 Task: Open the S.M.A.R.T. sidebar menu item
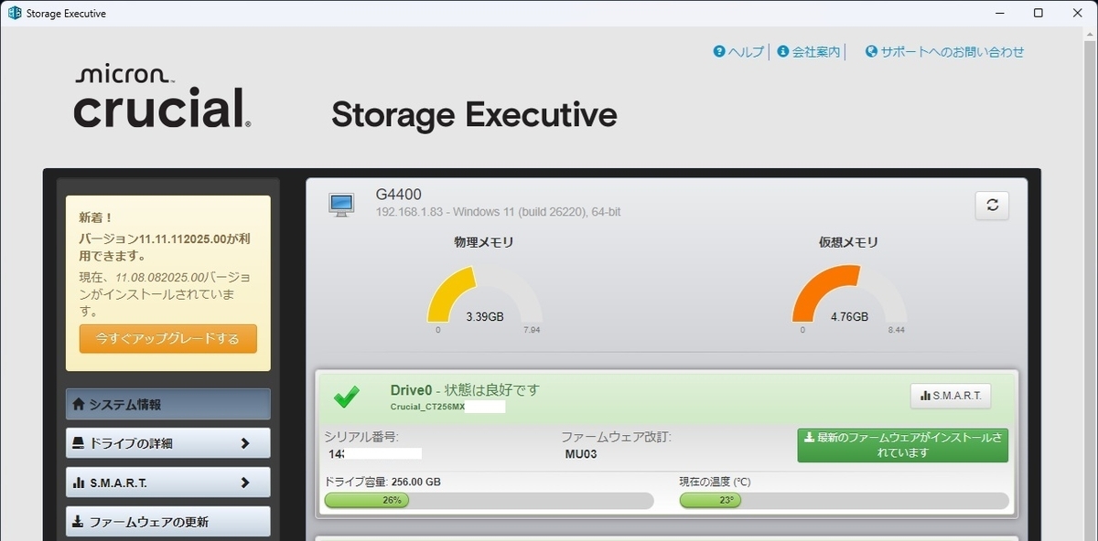(167, 483)
